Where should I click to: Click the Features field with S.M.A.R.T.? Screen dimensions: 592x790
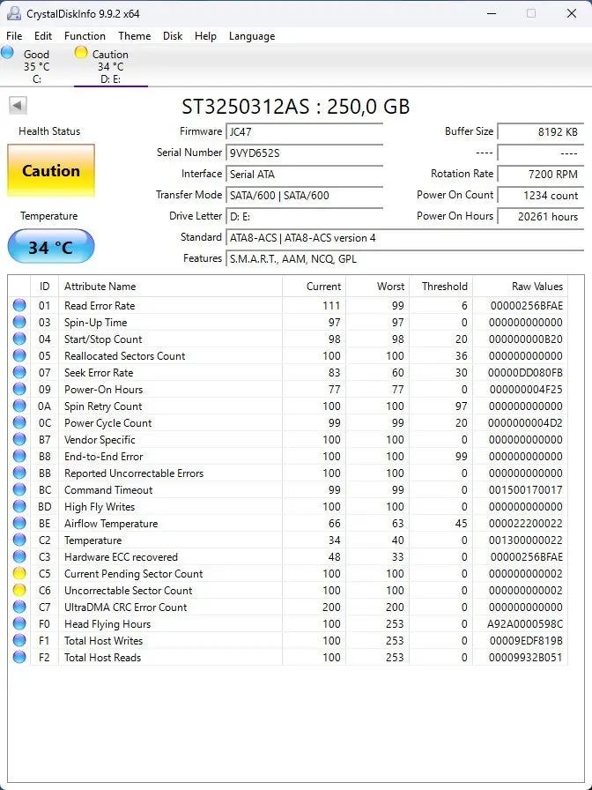404,259
